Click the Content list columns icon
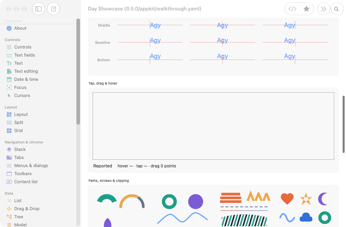Image resolution: width=346 pixels, height=227 pixels. point(9,182)
